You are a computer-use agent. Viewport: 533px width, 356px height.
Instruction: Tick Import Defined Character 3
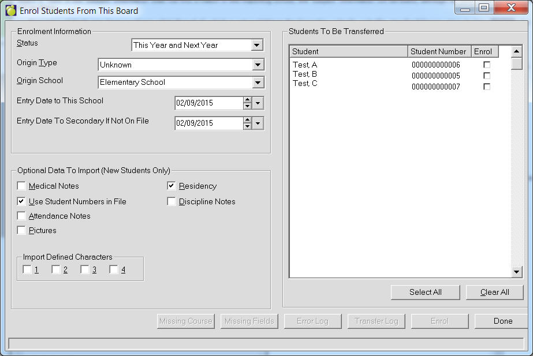point(85,269)
